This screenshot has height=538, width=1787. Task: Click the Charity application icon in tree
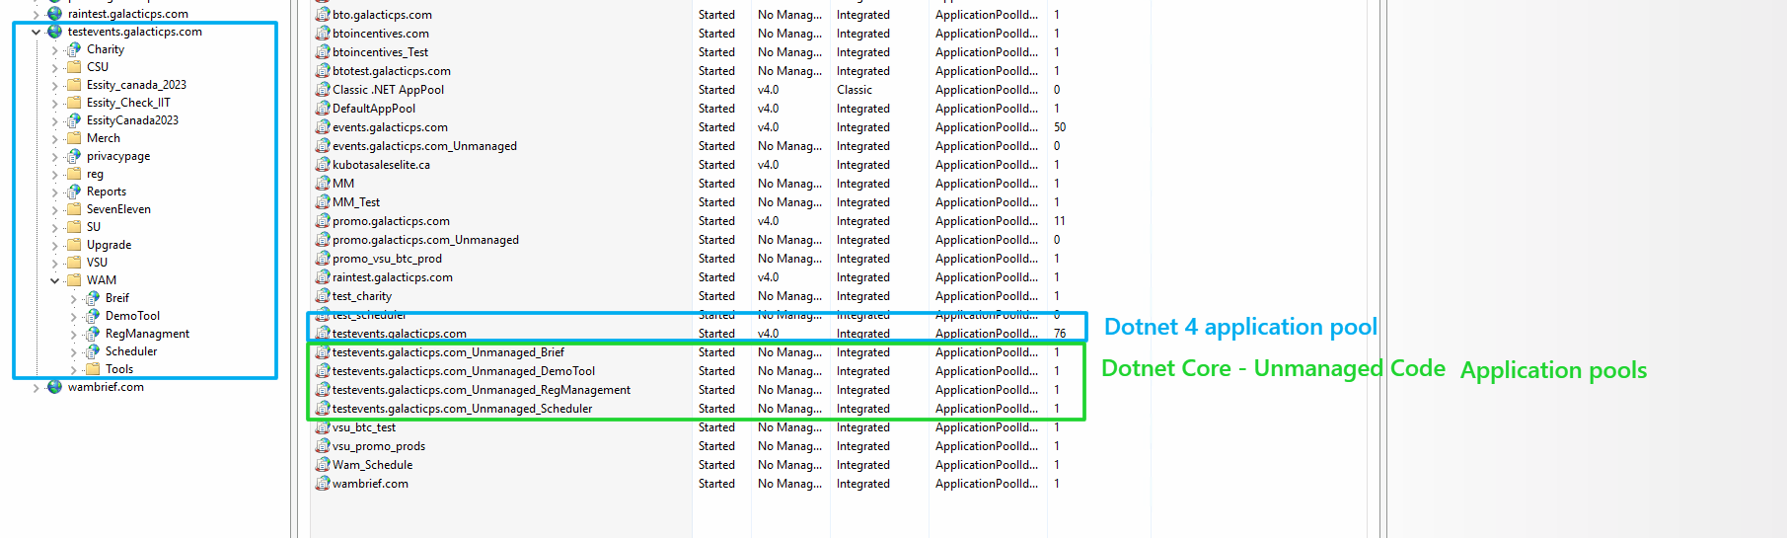point(74,49)
